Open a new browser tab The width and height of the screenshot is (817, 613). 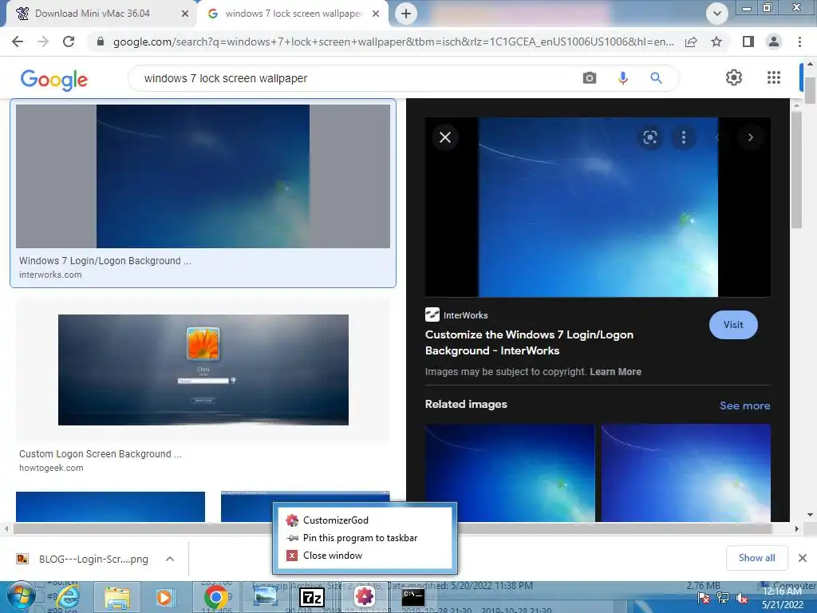click(406, 14)
